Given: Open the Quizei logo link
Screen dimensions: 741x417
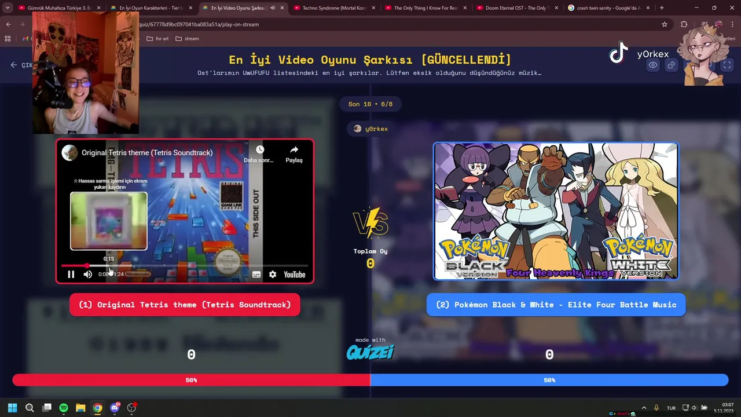Looking at the screenshot, I should (x=370, y=352).
